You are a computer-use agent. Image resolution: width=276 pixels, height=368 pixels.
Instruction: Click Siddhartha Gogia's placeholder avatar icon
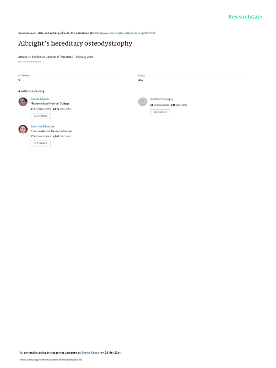142,102
